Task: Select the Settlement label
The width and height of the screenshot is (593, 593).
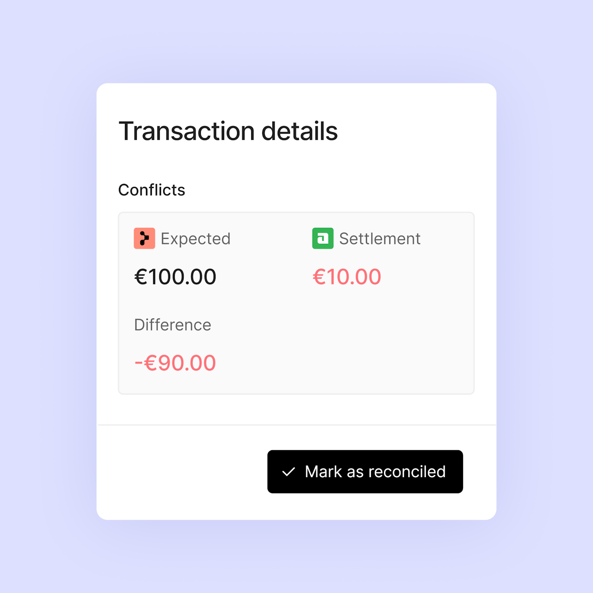Action: 380,239
